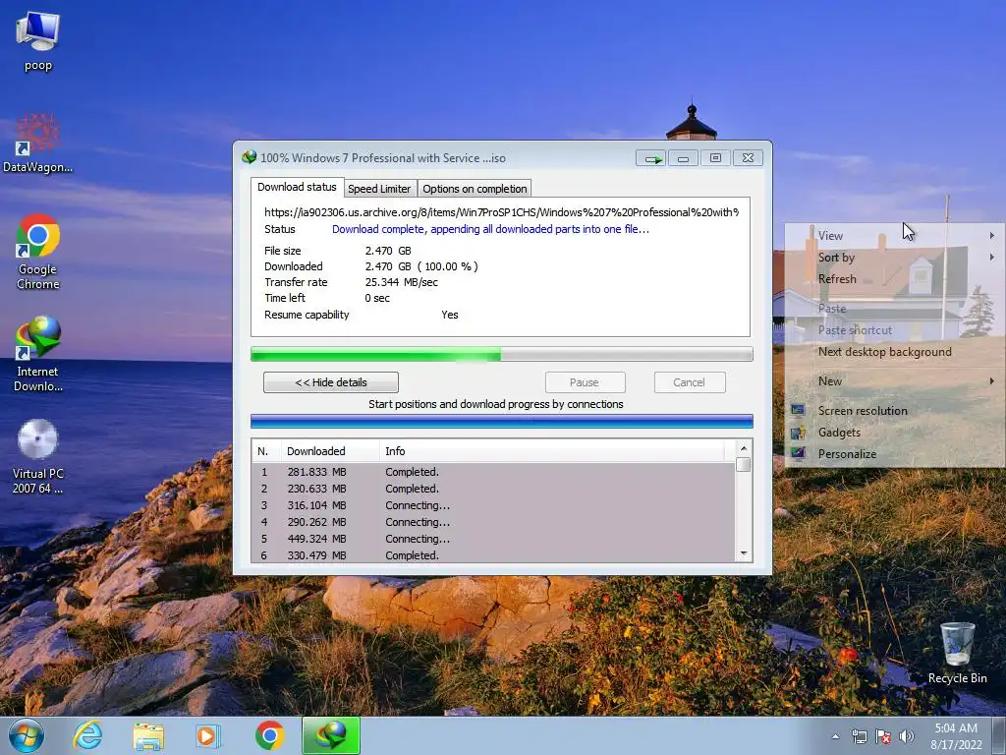
Task: Select connection row 4 with 290.262 MB
Action: click(x=493, y=522)
